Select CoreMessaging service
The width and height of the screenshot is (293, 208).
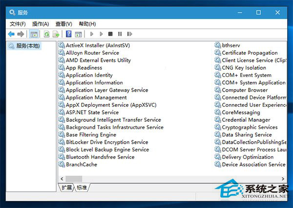pyautogui.click(x=237, y=113)
